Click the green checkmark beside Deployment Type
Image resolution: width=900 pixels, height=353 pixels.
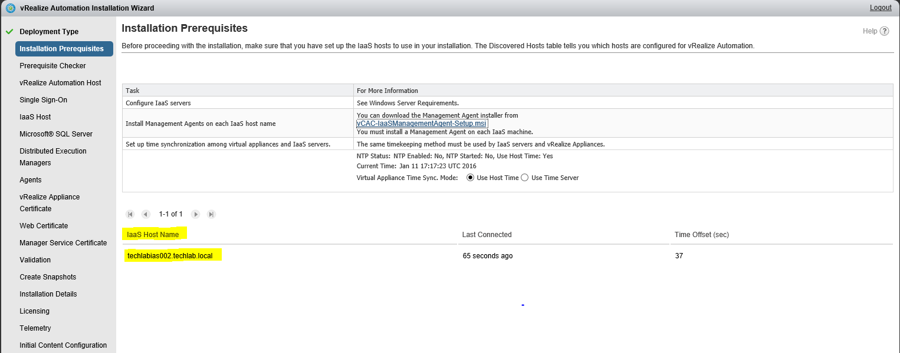(x=9, y=32)
